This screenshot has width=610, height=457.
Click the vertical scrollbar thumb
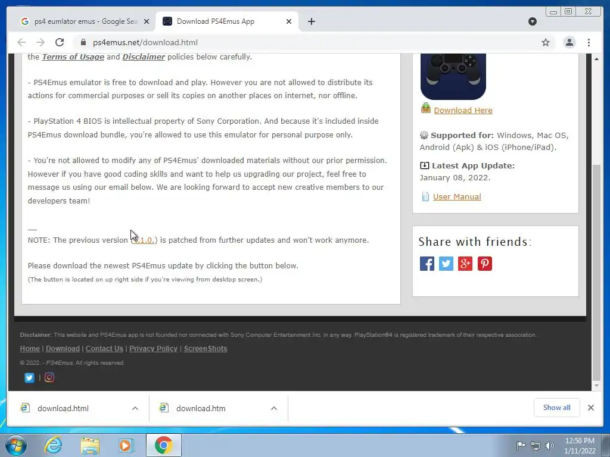point(596,272)
